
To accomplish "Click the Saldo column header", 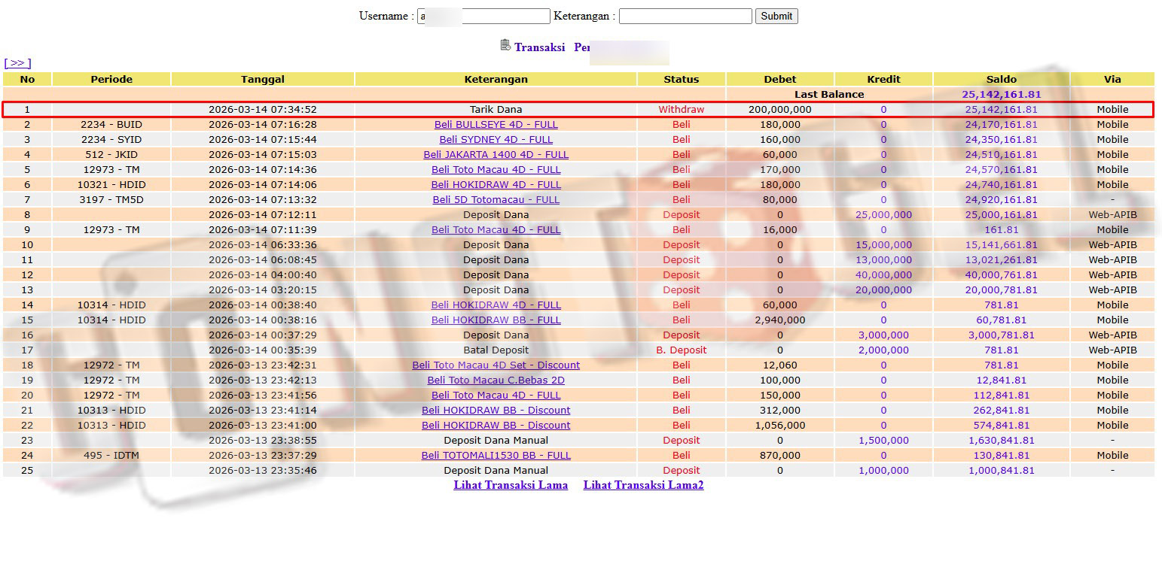I will (1001, 79).
